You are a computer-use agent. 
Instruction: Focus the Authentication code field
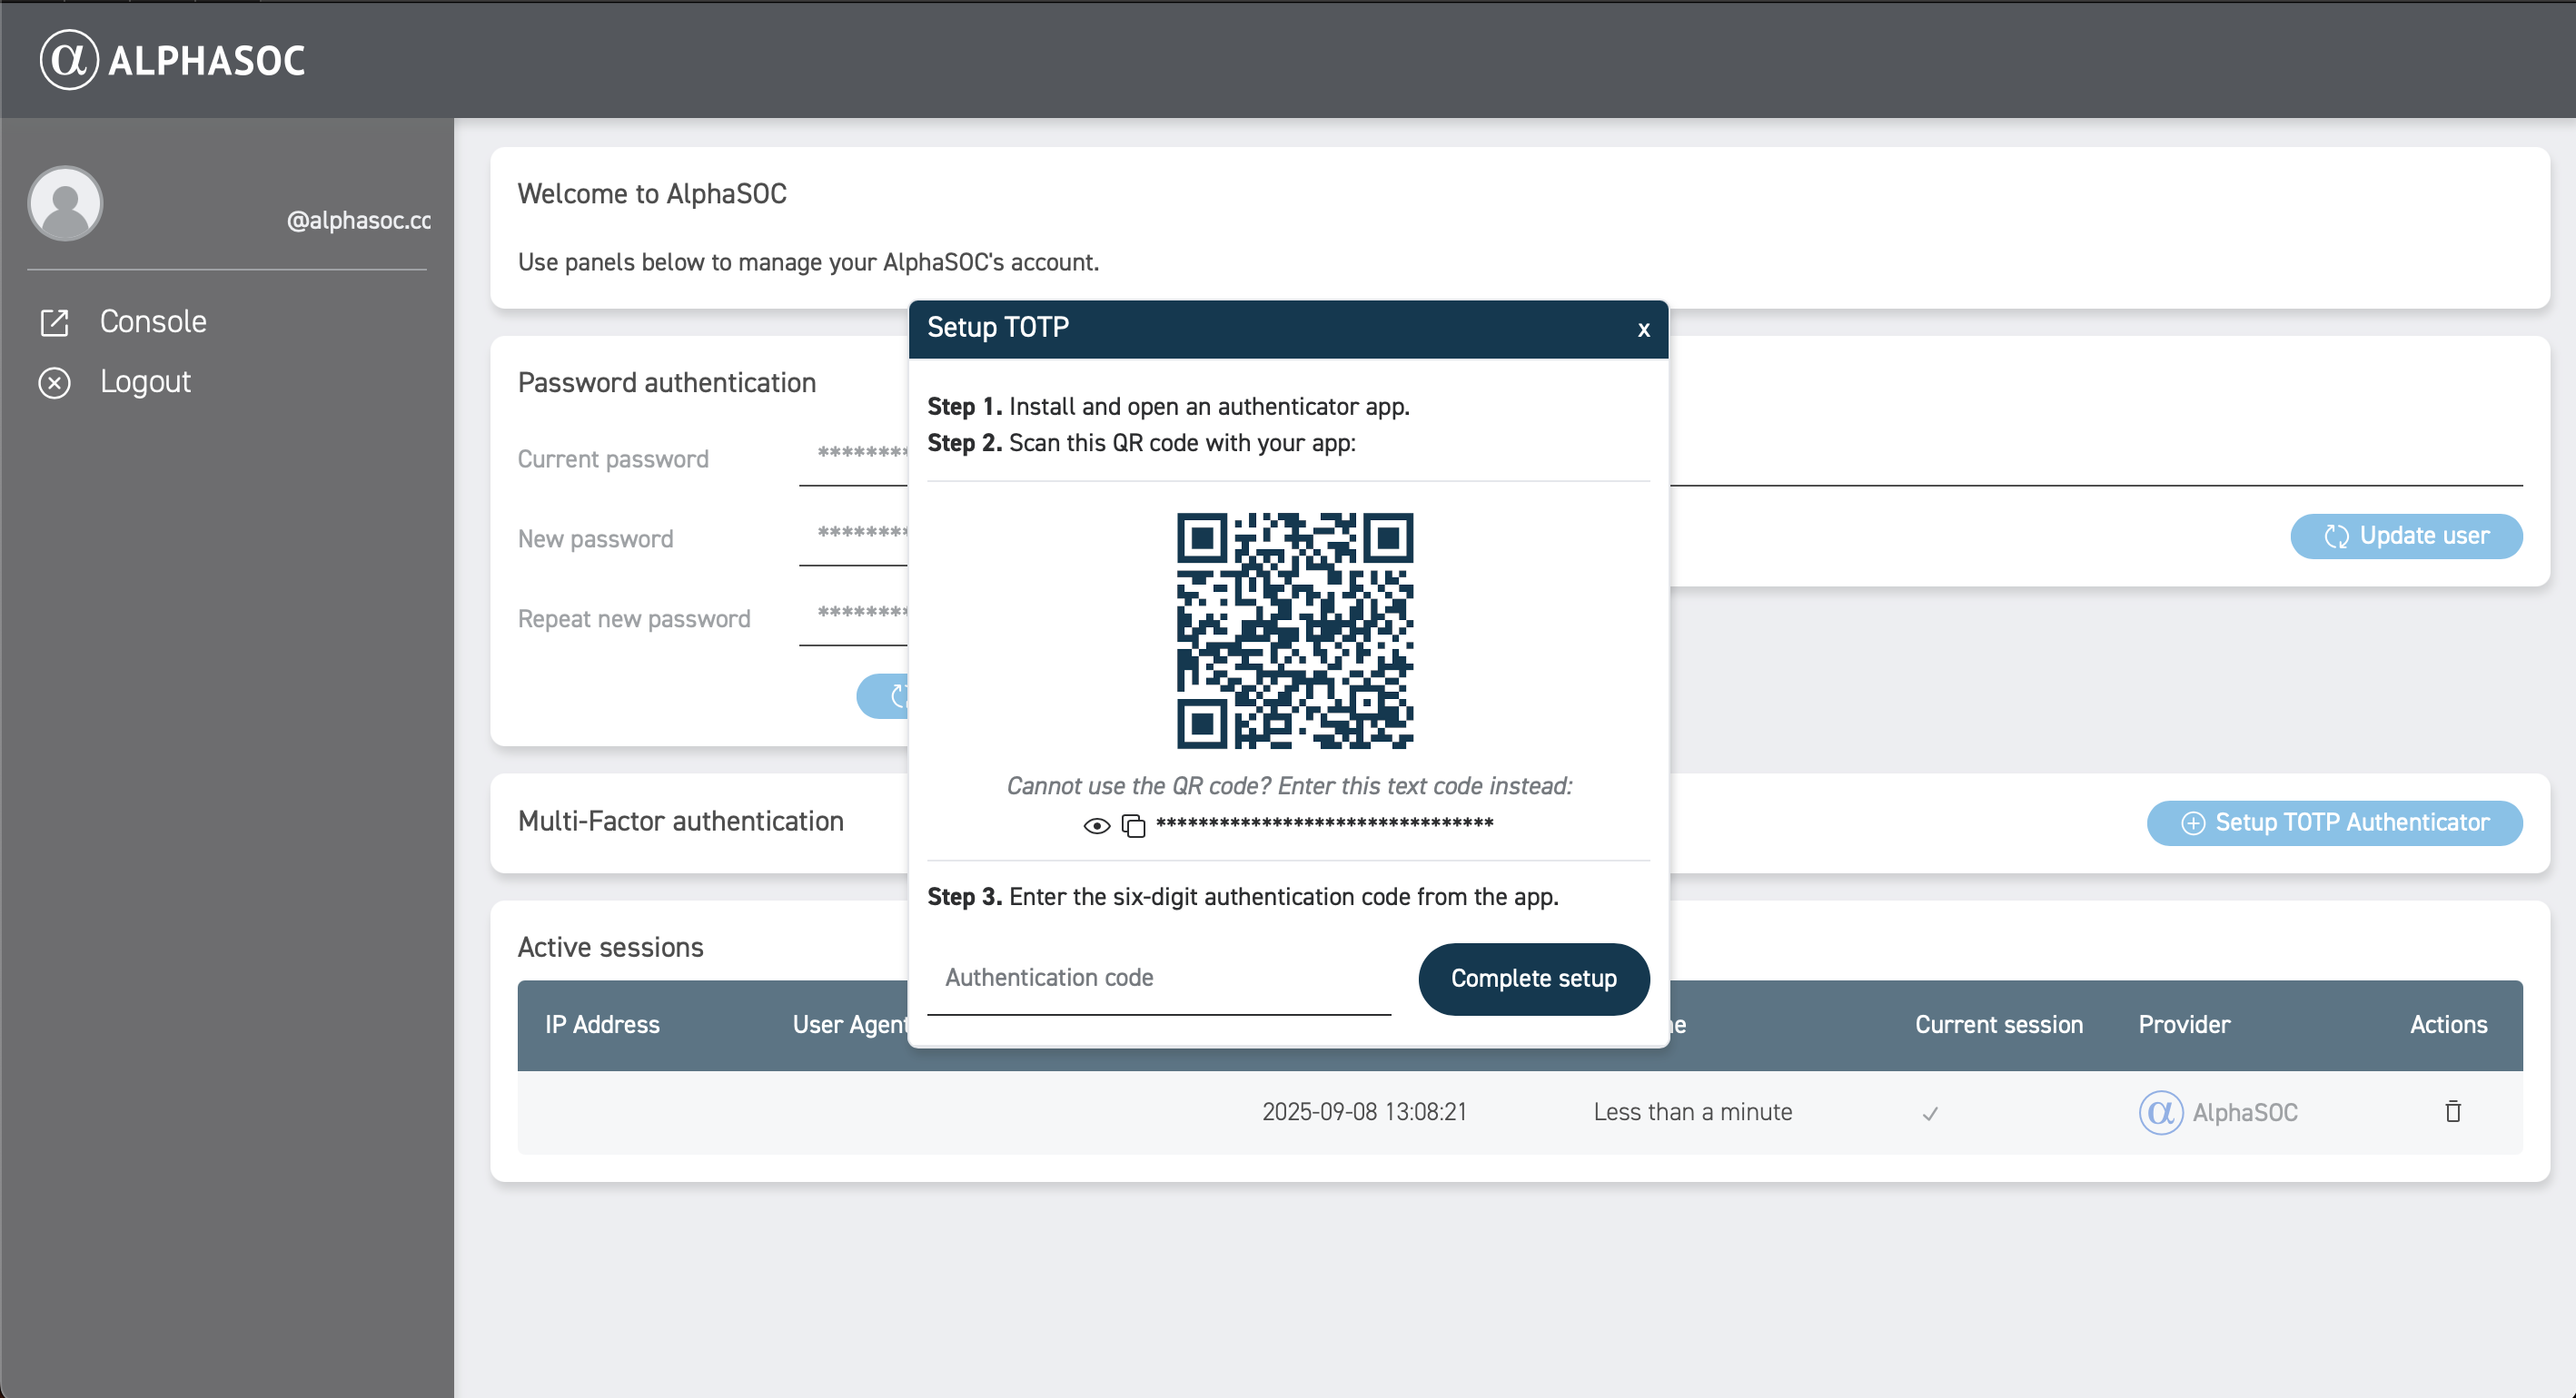coord(1158,979)
